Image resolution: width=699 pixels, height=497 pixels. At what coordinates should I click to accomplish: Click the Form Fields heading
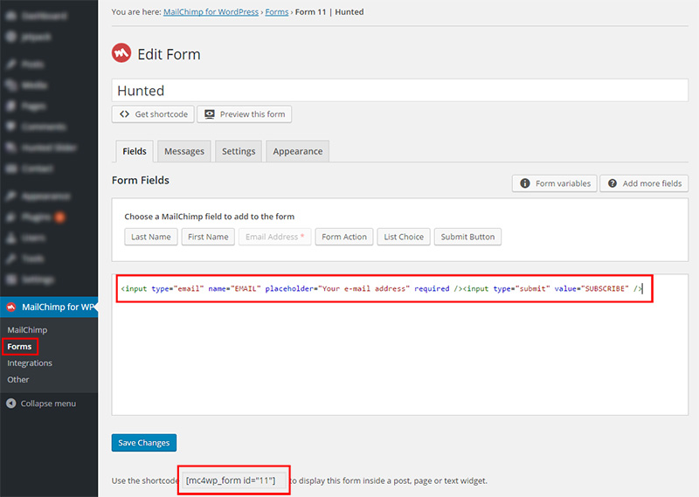[x=141, y=180]
